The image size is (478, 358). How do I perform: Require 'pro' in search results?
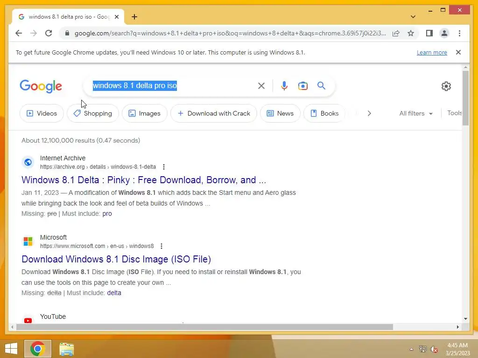(107, 213)
